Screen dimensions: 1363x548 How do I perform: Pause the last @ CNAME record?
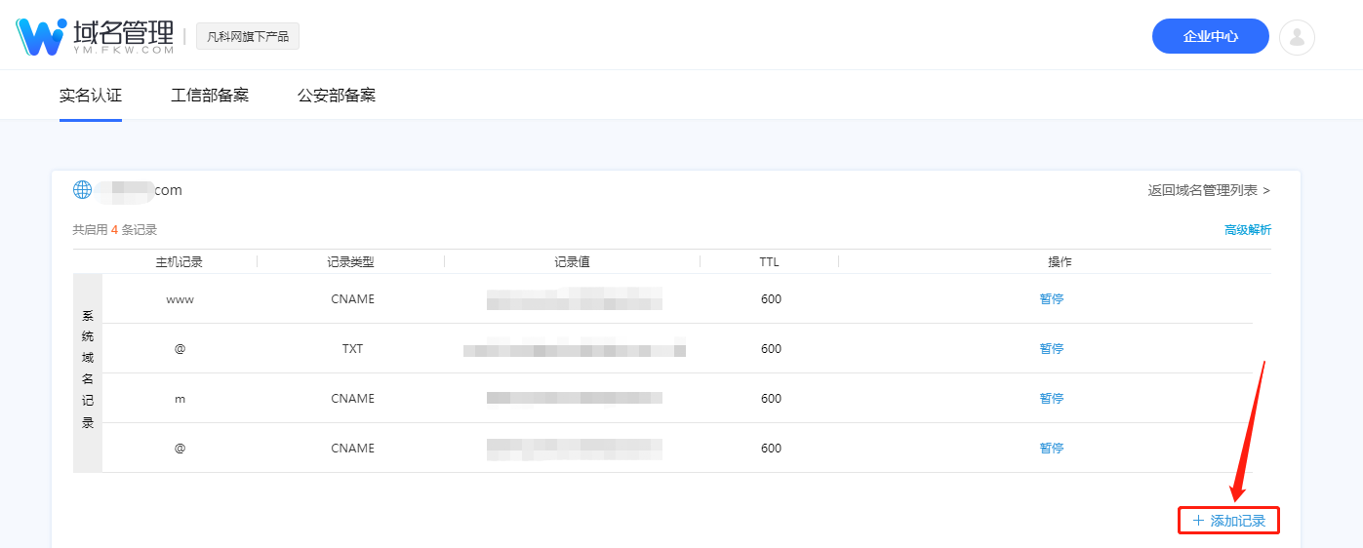coord(1051,449)
